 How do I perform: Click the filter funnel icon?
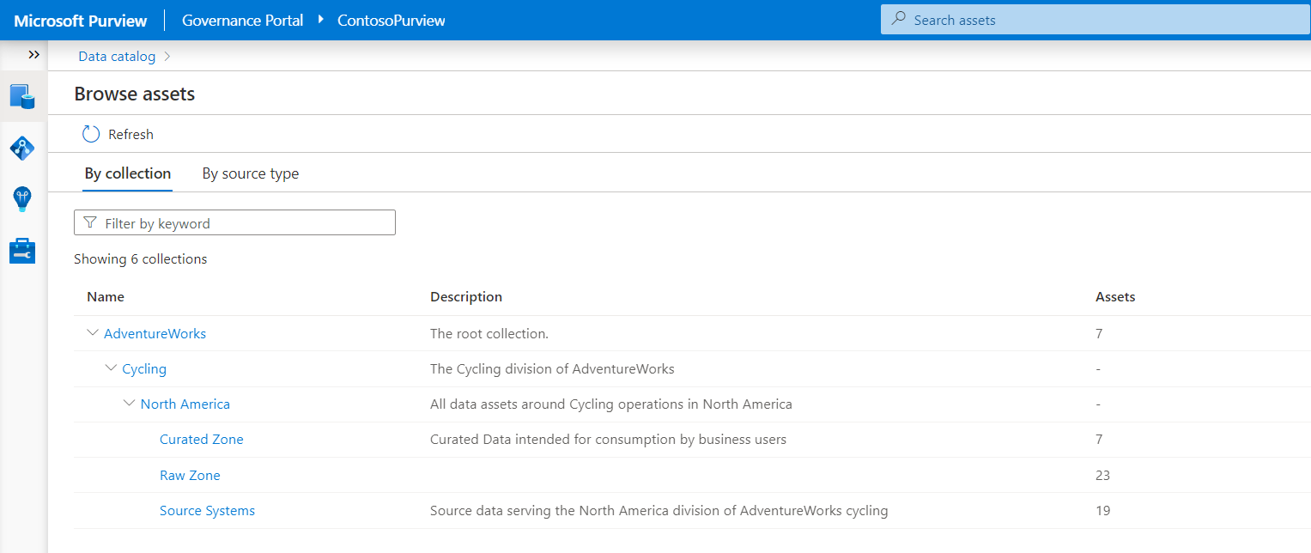coord(90,223)
